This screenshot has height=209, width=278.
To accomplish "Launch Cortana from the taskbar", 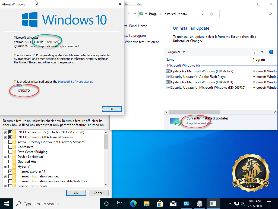I will coord(106,204).
